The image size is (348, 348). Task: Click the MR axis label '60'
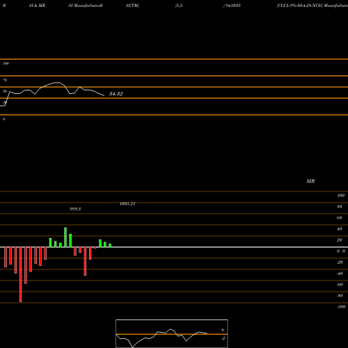point(339,218)
